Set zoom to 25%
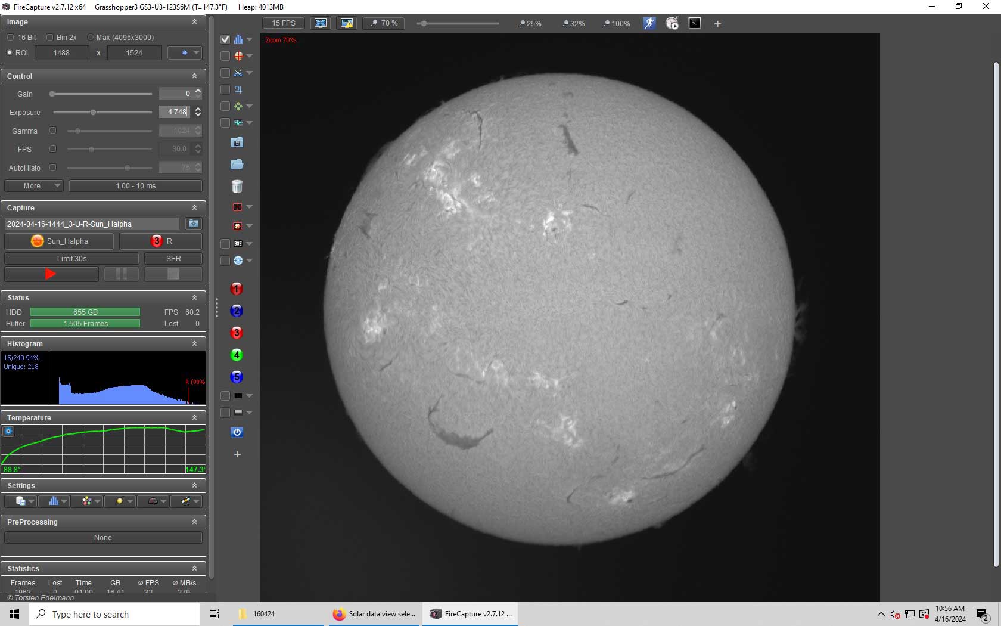 click(530, 24)
